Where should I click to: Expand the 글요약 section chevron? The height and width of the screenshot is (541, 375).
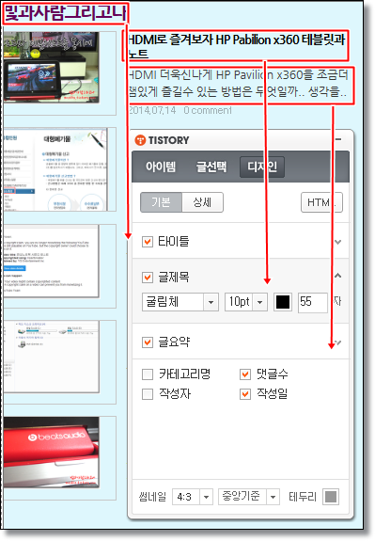pyautogui.click(x=338, y=342)
